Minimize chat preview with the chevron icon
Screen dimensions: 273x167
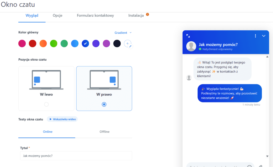[x=264, y=36]
